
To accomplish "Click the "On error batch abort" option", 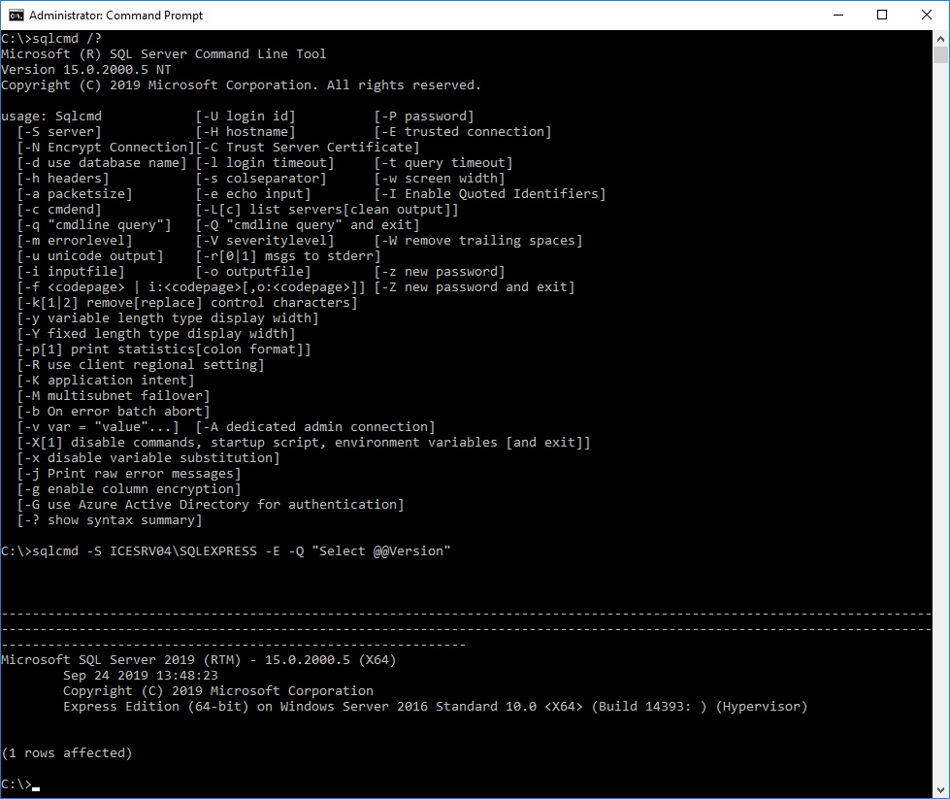I will pos(114,411).
